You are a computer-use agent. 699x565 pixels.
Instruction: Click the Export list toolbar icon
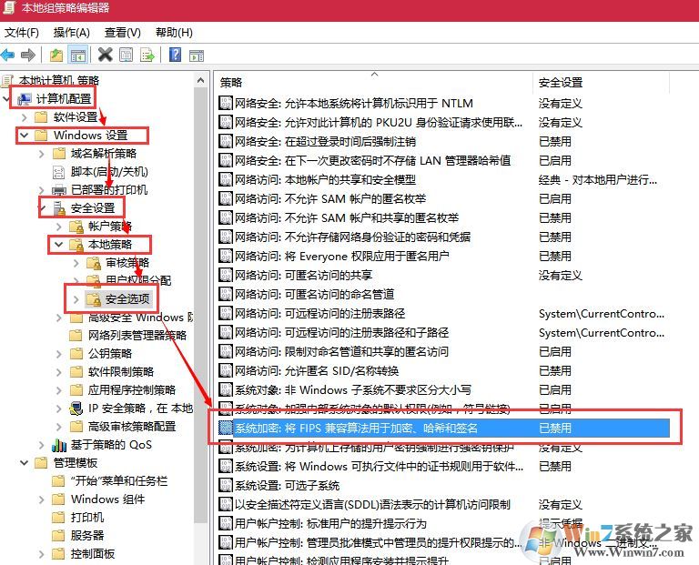147,55
